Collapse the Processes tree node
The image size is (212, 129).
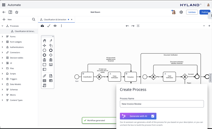[x=3, y=26]
